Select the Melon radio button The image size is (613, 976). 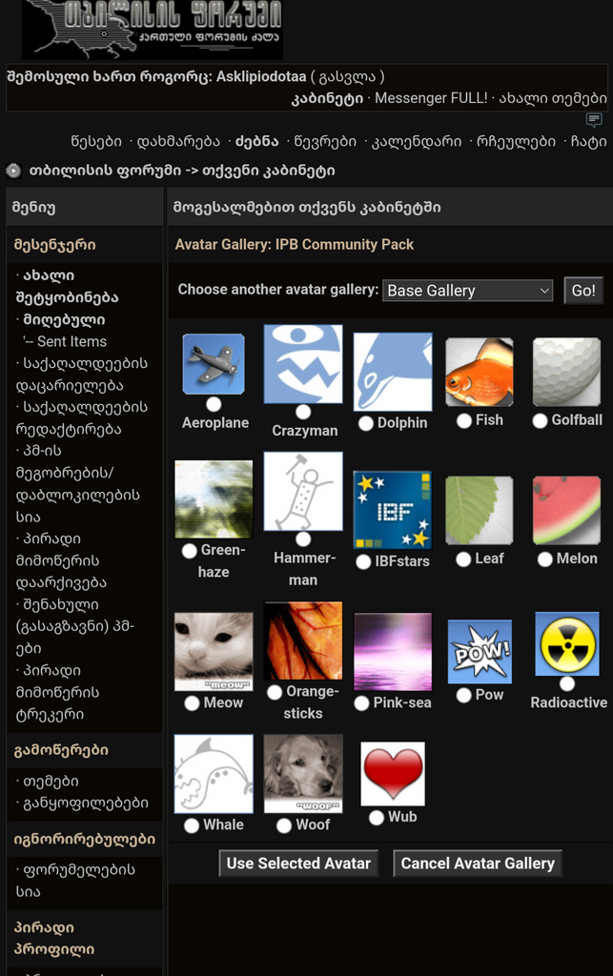tap(545, 559)
